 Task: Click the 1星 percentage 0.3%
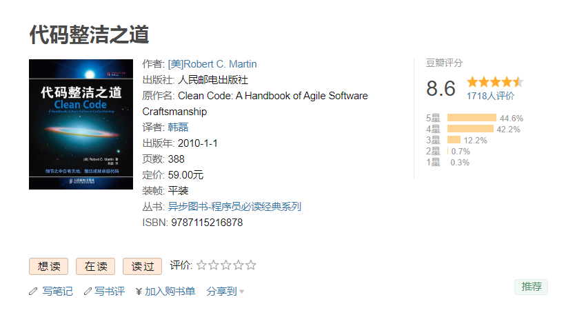click(460, 163)
